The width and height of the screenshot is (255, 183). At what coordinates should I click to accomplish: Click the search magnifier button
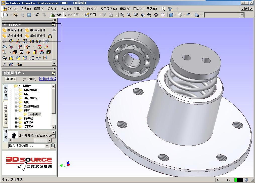tap(53, 146)
